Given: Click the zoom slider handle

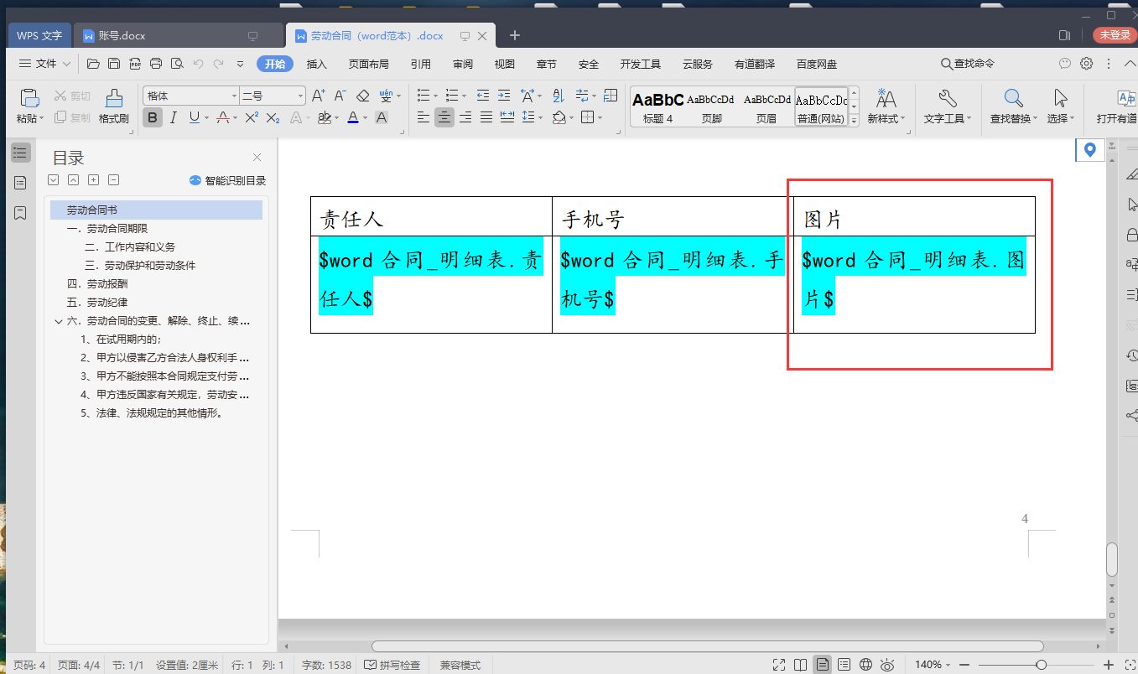Looking at the screenshot, I should pos(1041,665).
